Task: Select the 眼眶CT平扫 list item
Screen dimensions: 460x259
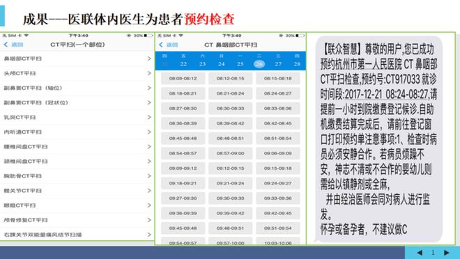Action: pyautogui.click(x=77, y=205)
